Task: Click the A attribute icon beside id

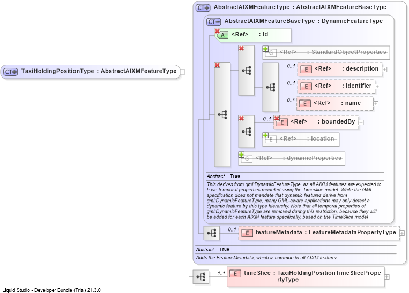Action: 222,35
